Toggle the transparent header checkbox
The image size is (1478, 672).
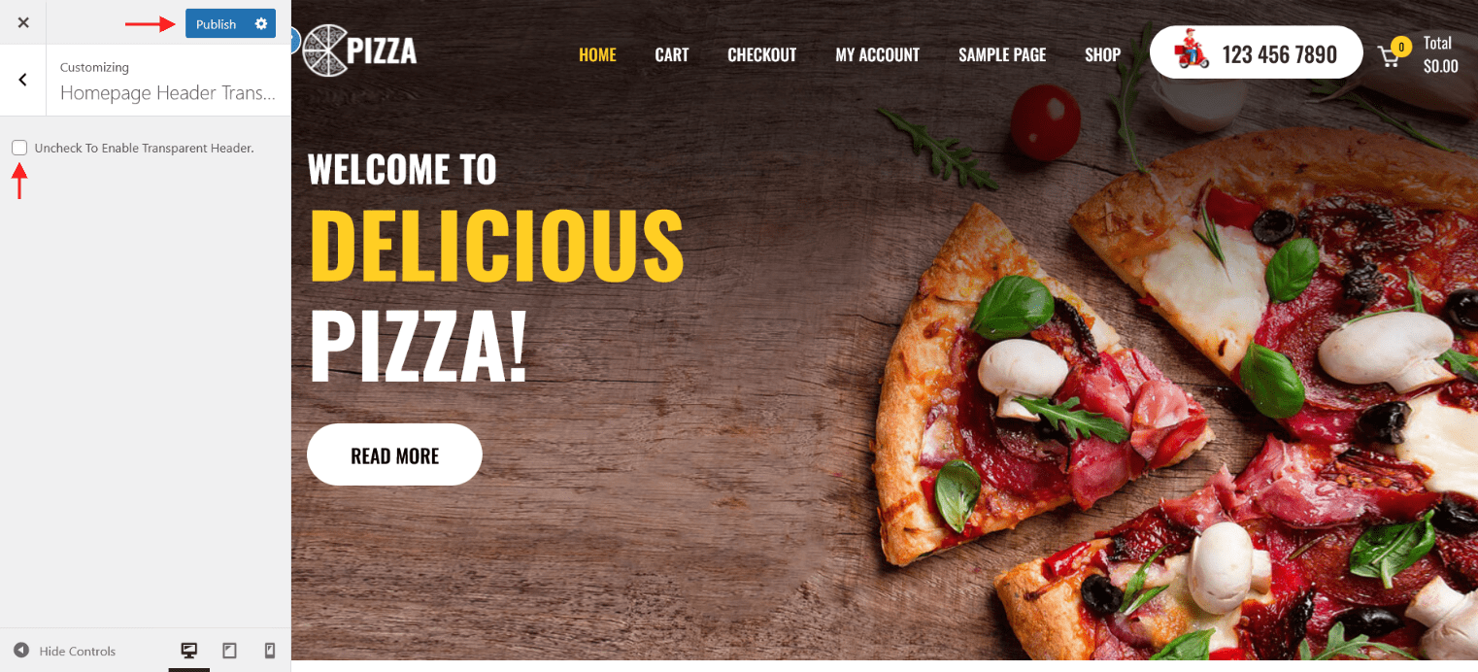click(19, 148)
